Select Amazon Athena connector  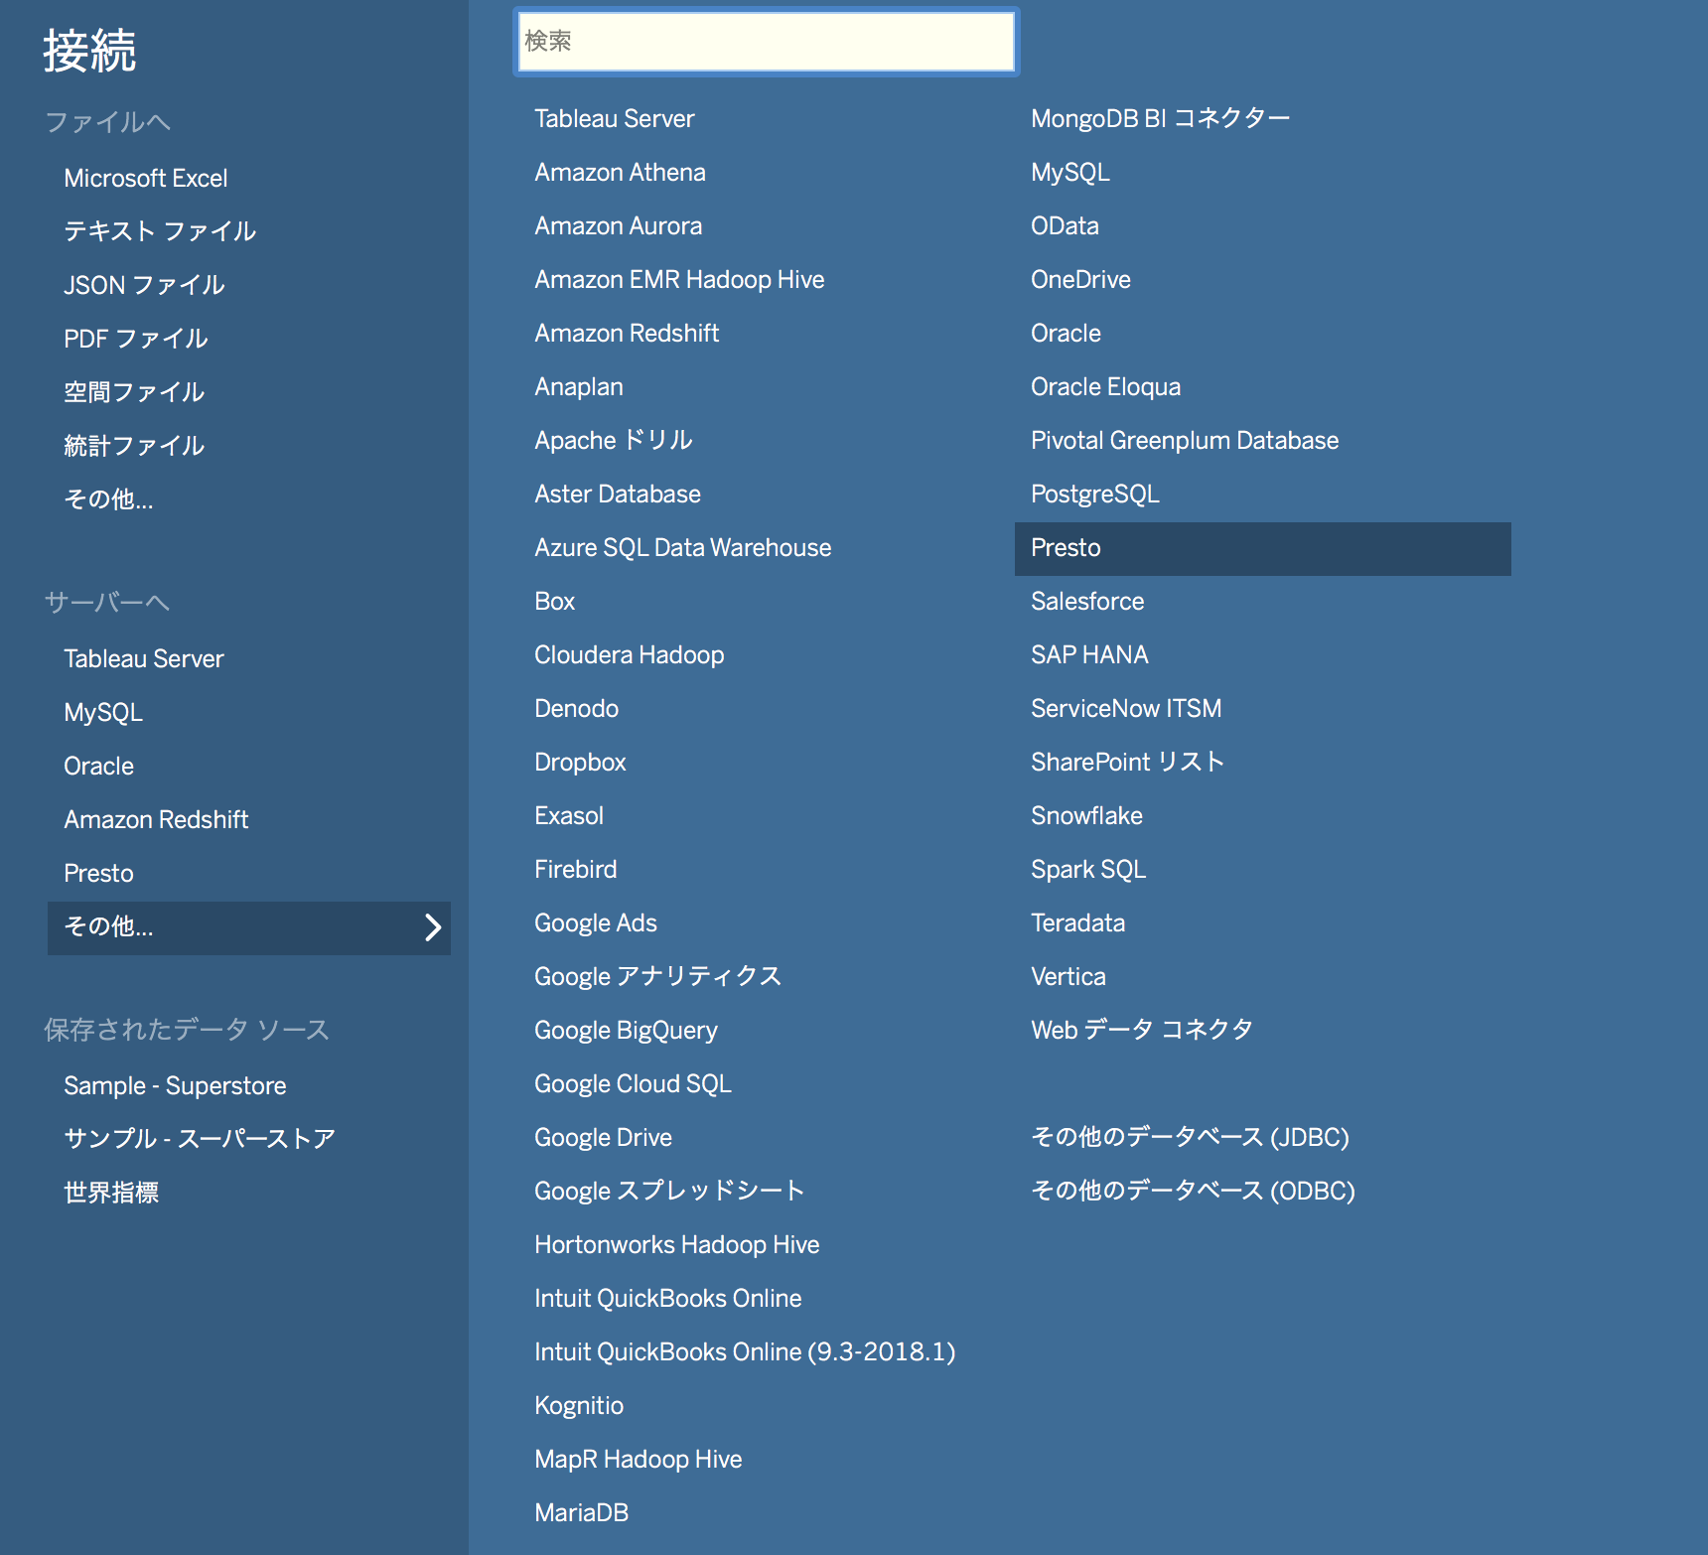[x=620, y=173]
